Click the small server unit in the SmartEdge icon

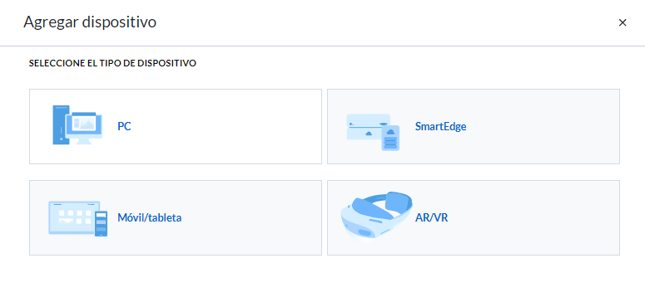coord(390,139)
